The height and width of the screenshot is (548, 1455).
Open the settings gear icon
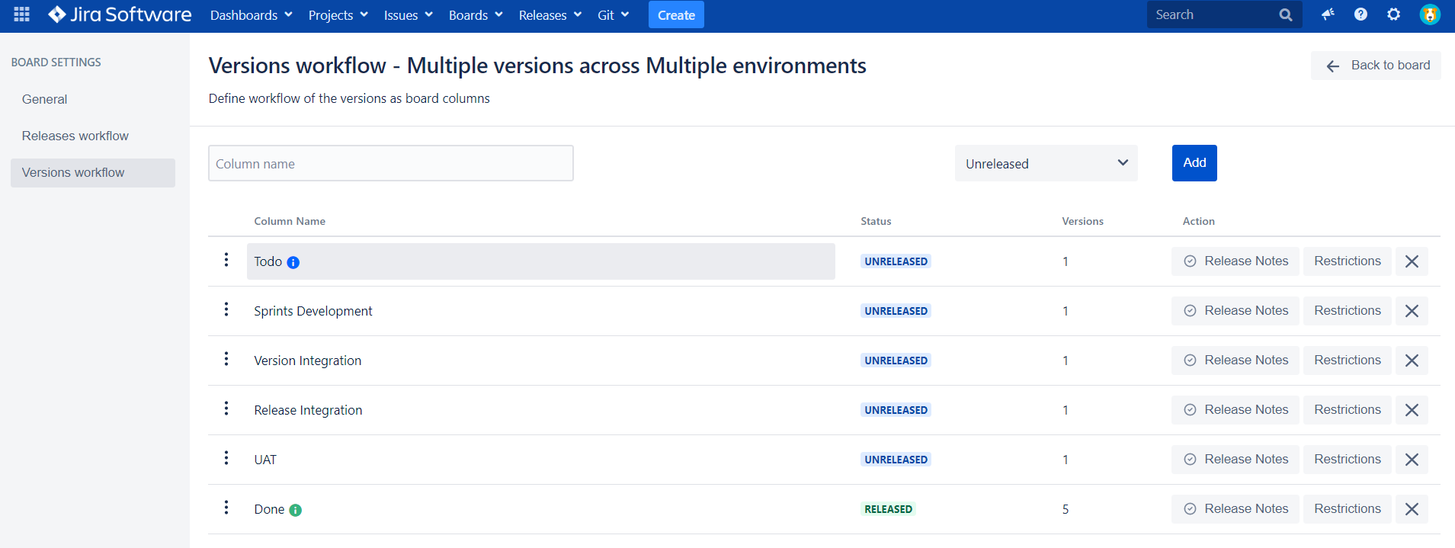click(x=1393, y=14)
